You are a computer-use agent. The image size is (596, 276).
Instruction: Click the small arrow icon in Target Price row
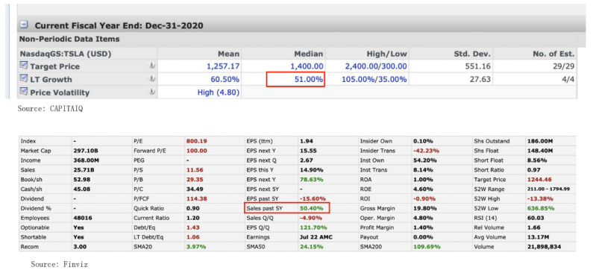click(151, 66)
